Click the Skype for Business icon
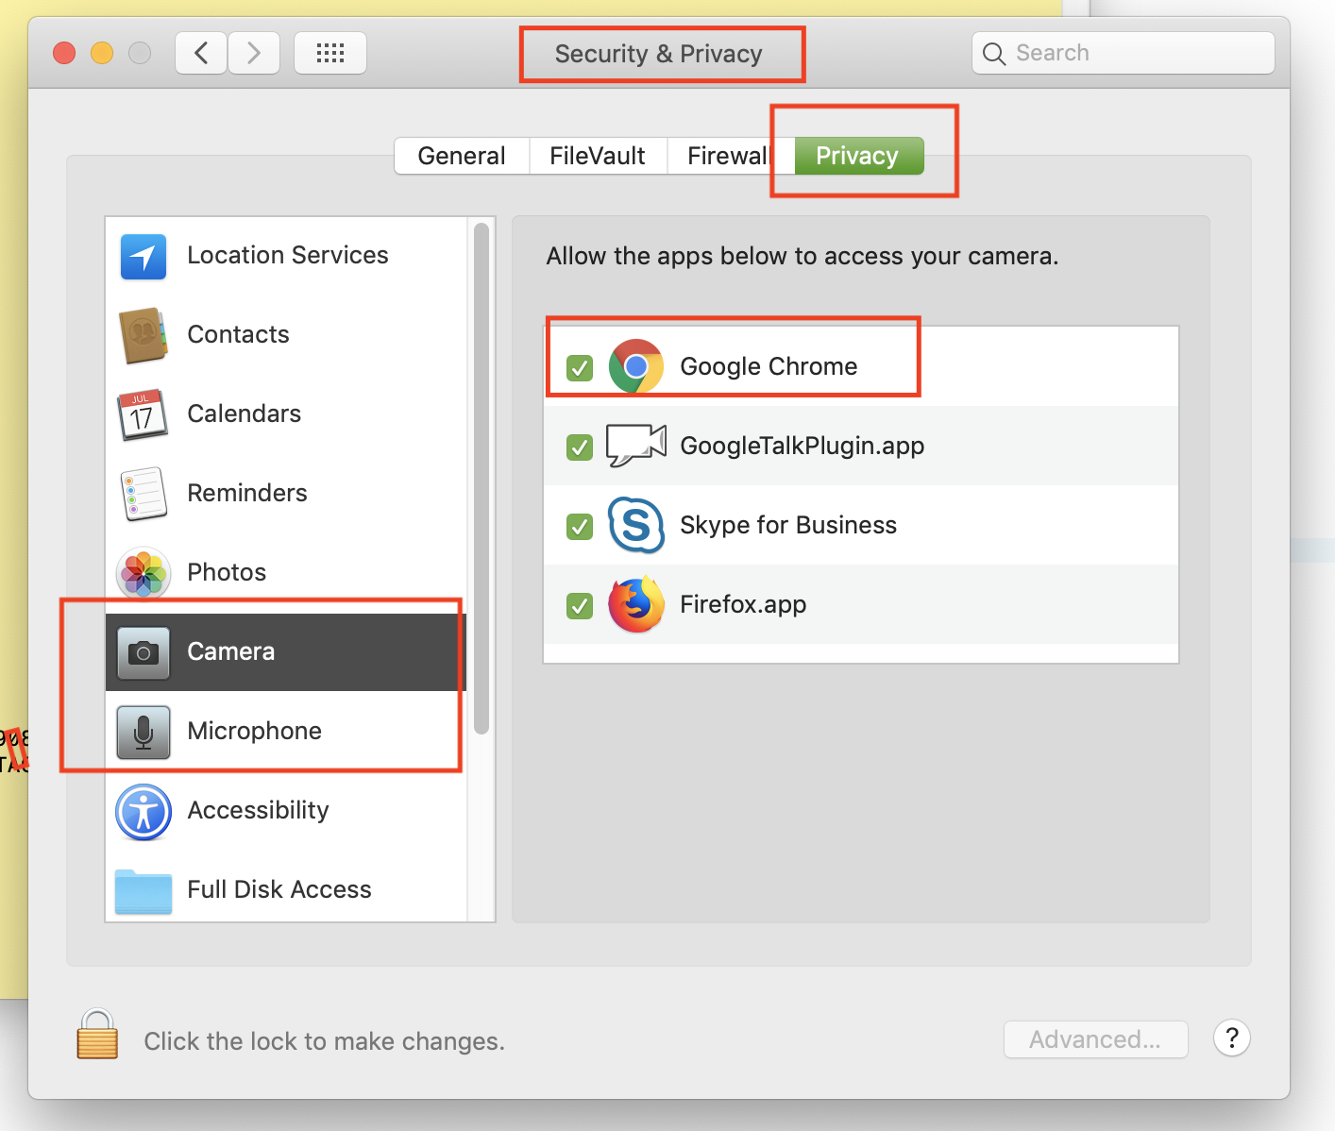 (x=636, y=525)
